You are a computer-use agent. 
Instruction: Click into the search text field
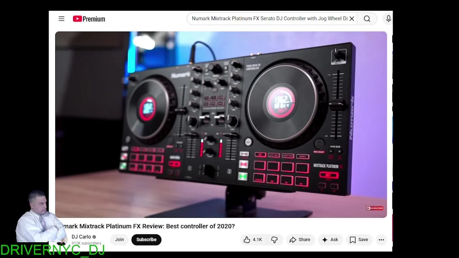(269, 19)
